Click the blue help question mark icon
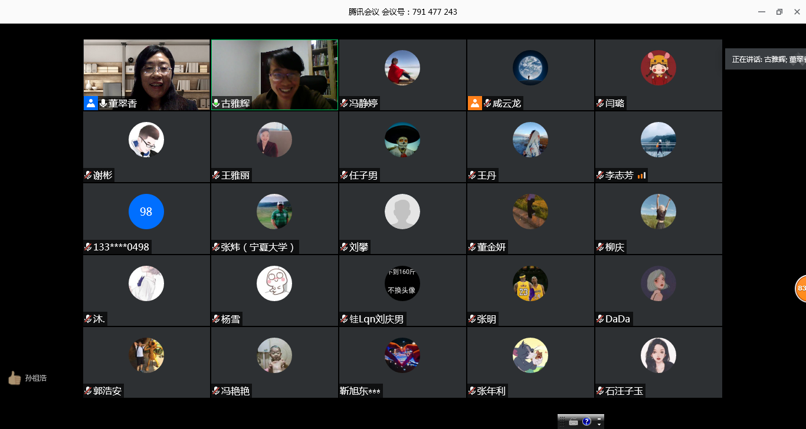The image size is (806, 429). pyautogui.click(x=587, y=421)
